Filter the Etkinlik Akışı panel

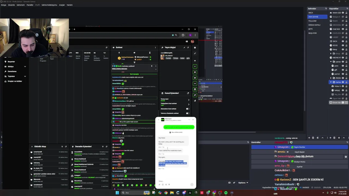pyautogui.click(x=62, y=146)
